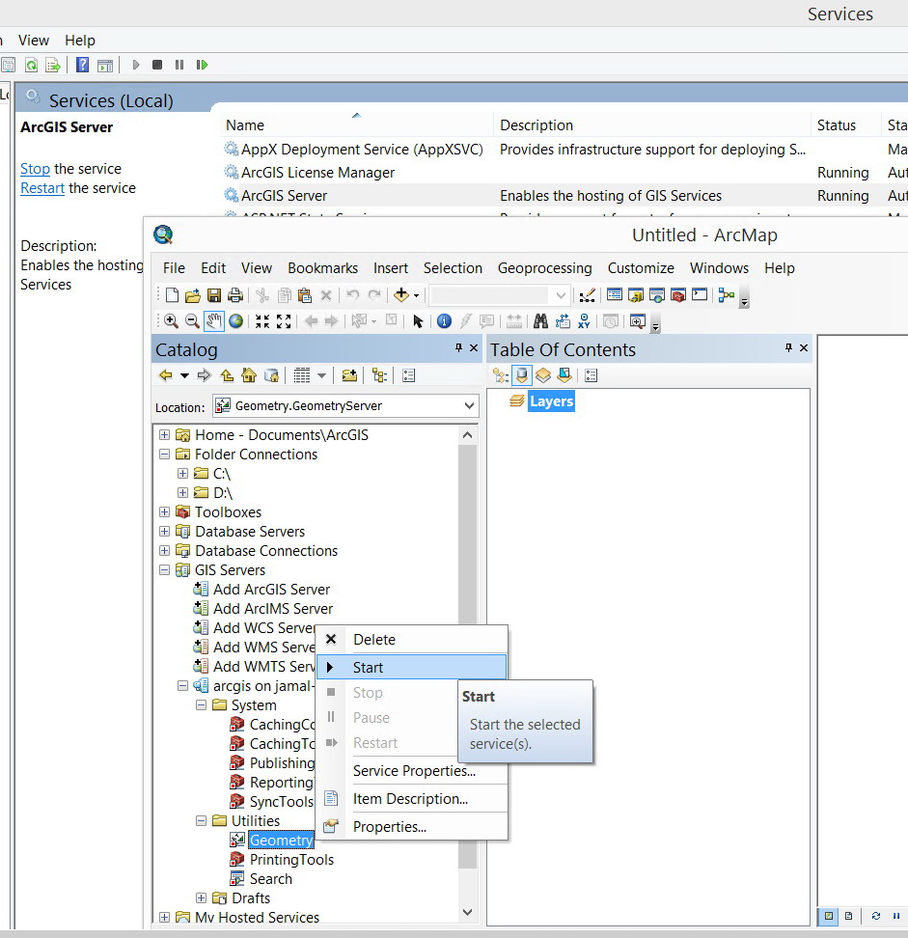Print the map using the printer icon
Viewport: 908px width, 938px height.
pos(235,295)
